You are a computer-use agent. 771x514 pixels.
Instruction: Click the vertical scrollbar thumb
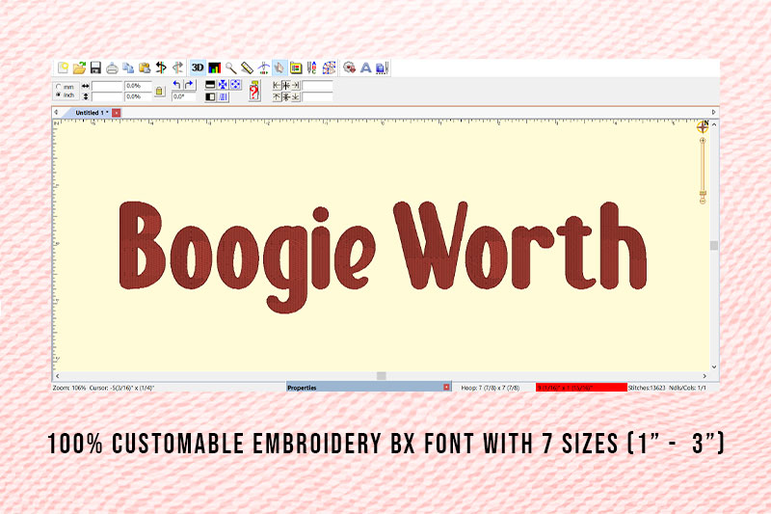click(714, 245)
